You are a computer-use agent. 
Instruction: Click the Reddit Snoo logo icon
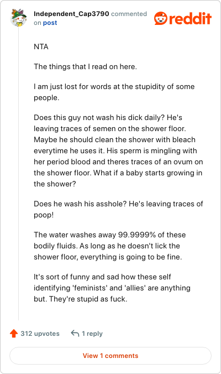point(161,18)
